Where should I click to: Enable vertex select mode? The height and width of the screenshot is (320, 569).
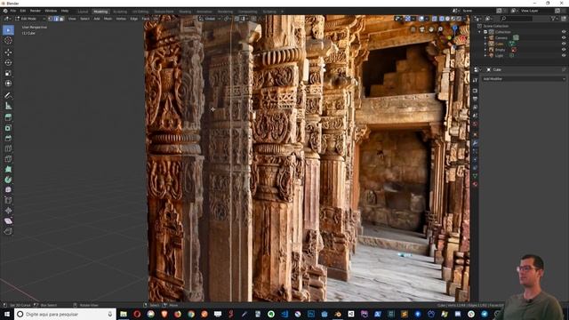(x=51, y=19)
